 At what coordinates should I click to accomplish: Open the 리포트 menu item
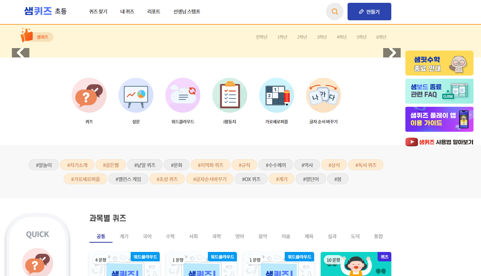click(154, 12)
